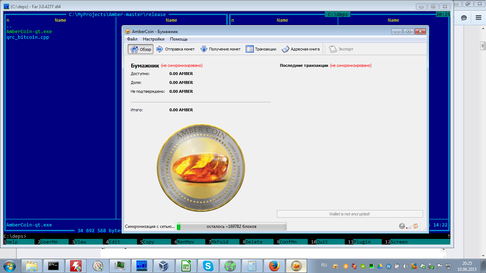Click the orange sync status icon
Screen dimensions: 486x273
point(416,226)
